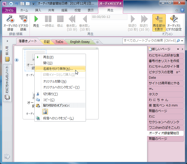Open the ファイル tab
The width and height of the screenshot is (187, 164).
(9, 10)
